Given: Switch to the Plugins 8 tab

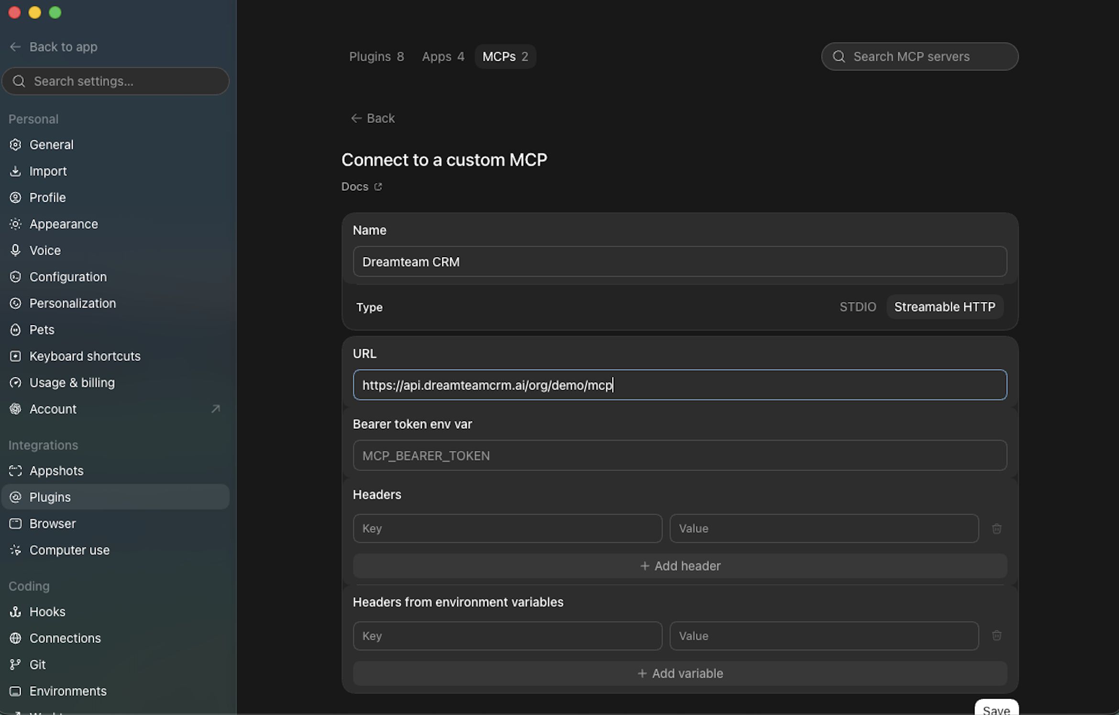Looking at the screenshot, I should click(376, 56).
